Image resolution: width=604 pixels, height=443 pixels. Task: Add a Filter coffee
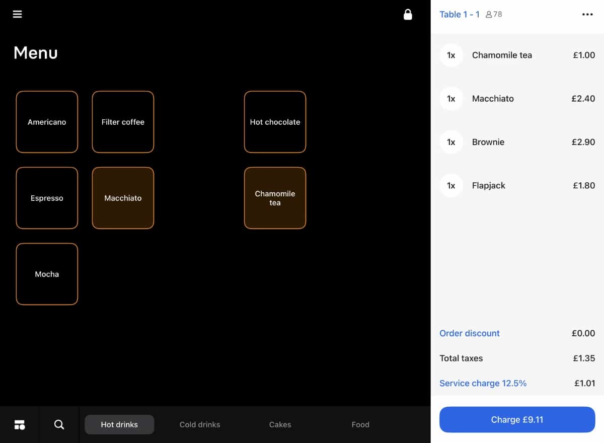pos(123,122)
